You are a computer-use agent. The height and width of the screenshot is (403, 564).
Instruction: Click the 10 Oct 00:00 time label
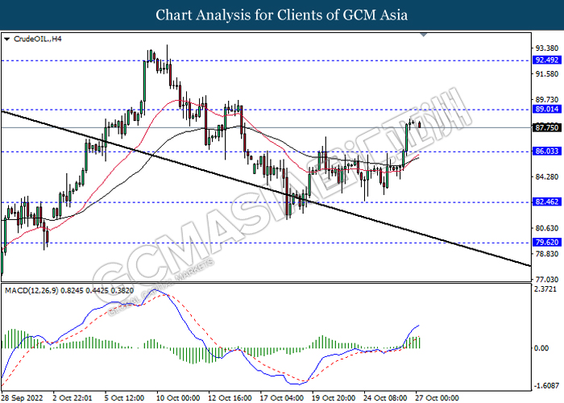coord(178,398)
